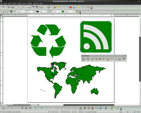Open the line color Black dropdown
Screen dimensions: 141x113
(x=41, y=12)
